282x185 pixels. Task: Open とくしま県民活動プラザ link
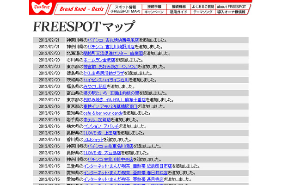click(x=104, y=73)
